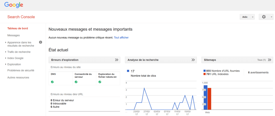This screenshot has width=275, height=116.
Task: Expand Trafic de recherche menu
Action: (19, 52)
